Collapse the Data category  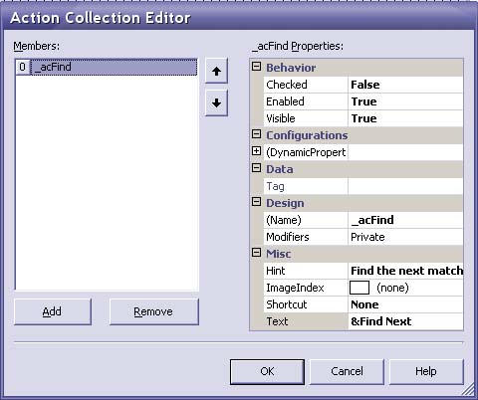(256, 168)
